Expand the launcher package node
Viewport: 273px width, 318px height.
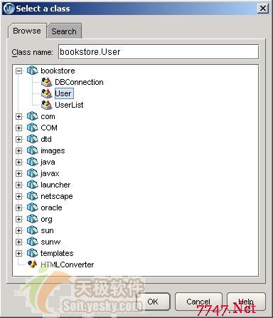(19, 185)
